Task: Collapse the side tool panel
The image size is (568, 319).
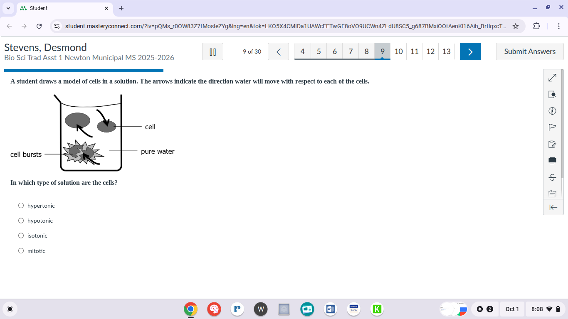Action: coord(553,207)
